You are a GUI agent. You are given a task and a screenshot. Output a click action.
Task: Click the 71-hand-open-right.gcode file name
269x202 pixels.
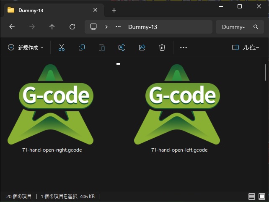[52, 150]
